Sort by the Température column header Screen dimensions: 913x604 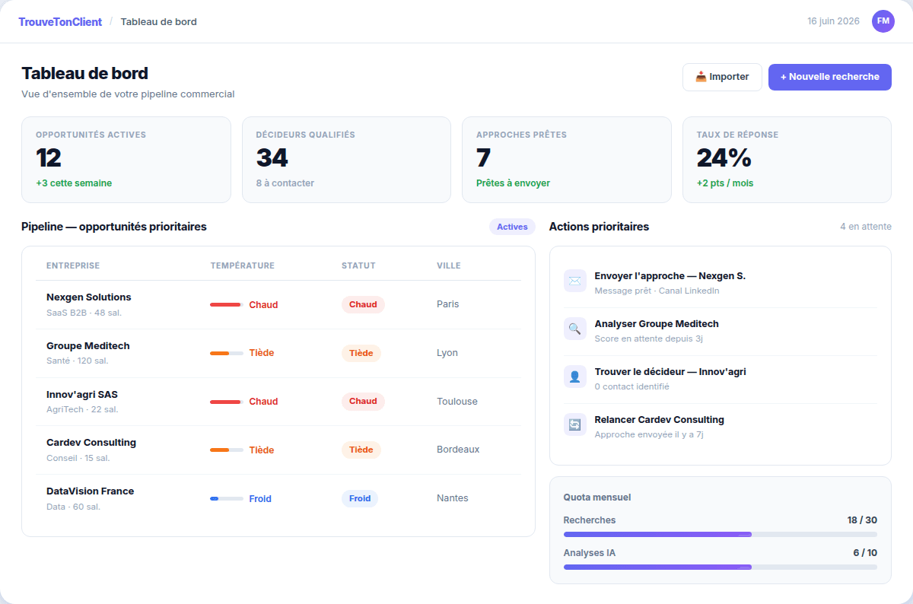[243, 265]
